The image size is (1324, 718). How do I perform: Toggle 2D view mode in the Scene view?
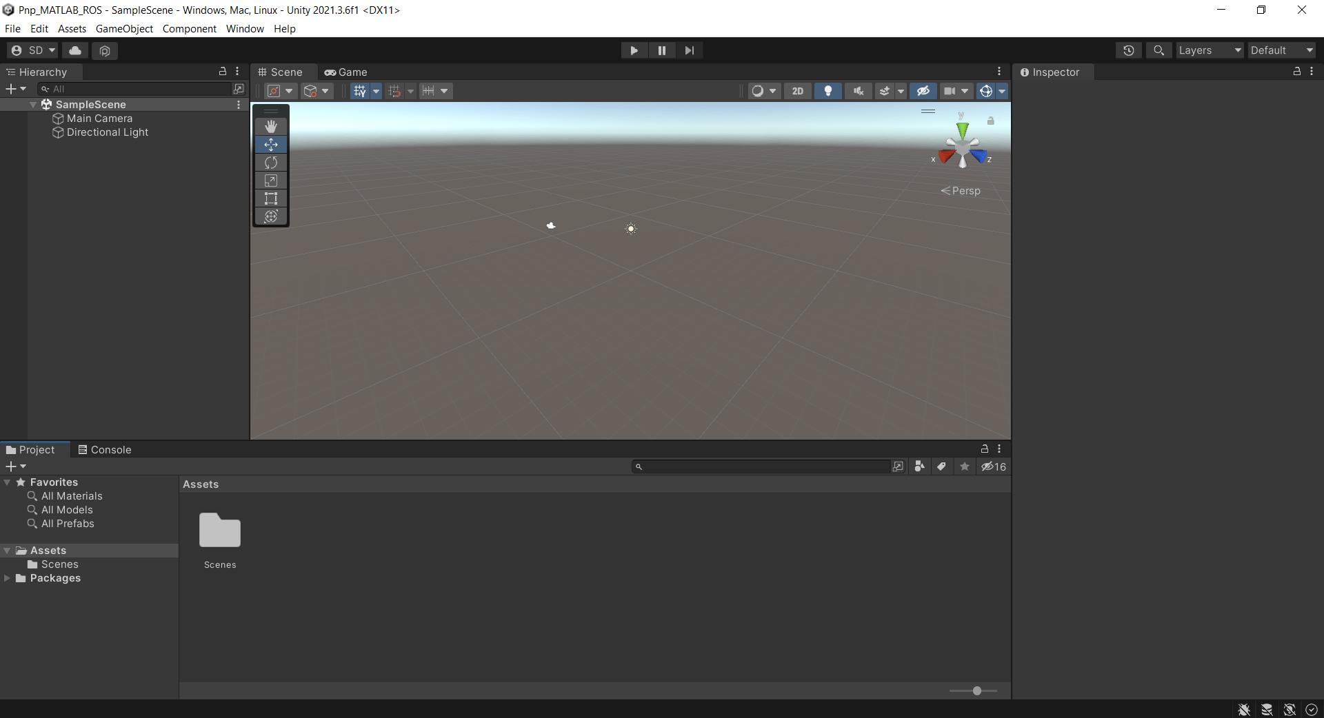point(798,90)
